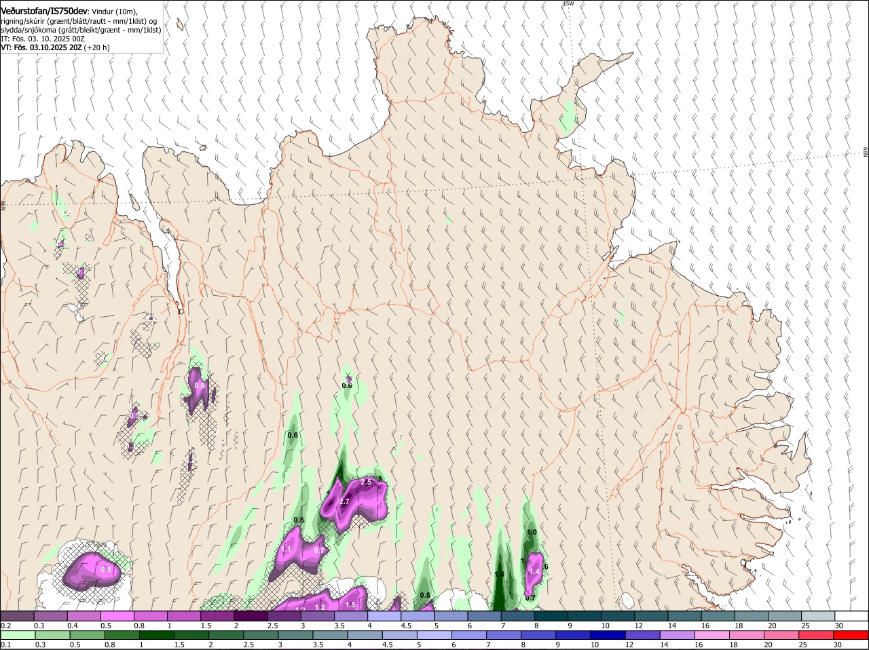Pick the darkest green lower-row swatch between 1 and 1.5
The width and height of the screenshot is (869, 650).
coord(156,635)
